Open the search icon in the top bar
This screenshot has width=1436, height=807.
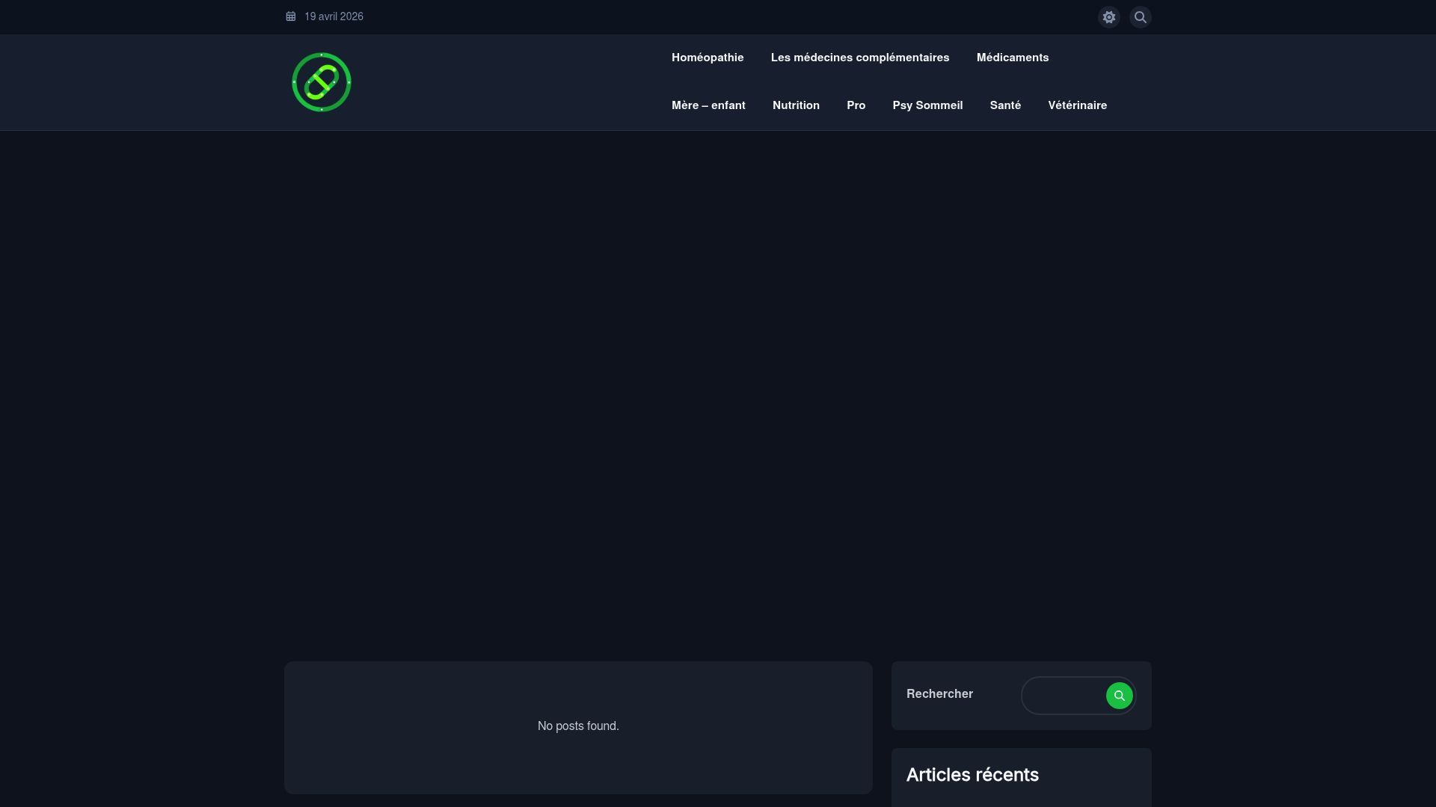pyautogui.click(x=1140, y=17)
